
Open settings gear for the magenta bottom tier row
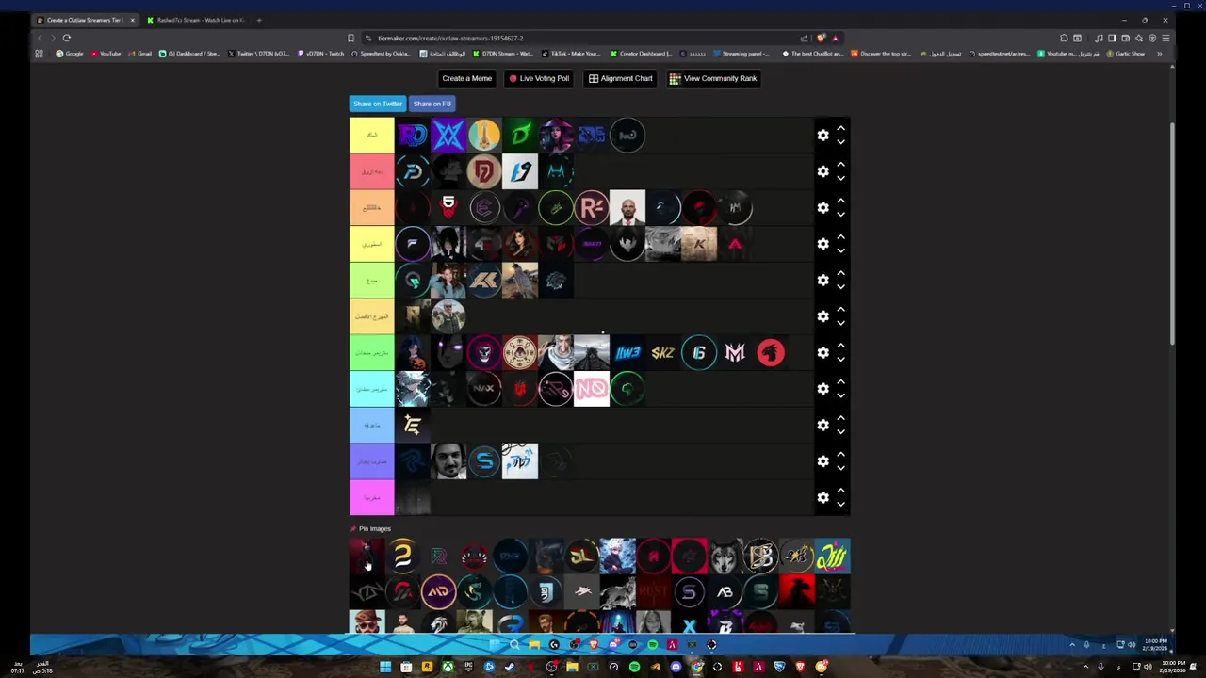tap(823, 497)
